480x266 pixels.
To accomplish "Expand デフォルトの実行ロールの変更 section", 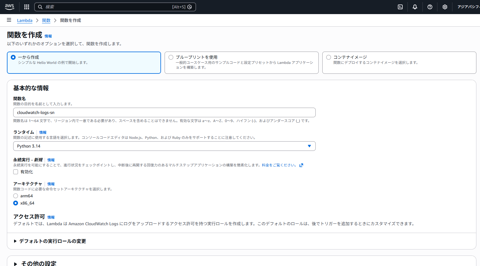I will 49,241.
